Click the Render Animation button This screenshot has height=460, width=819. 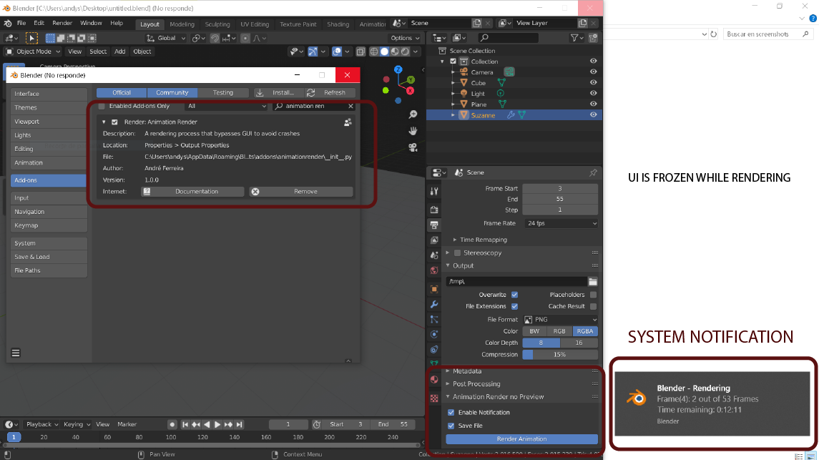521,439
